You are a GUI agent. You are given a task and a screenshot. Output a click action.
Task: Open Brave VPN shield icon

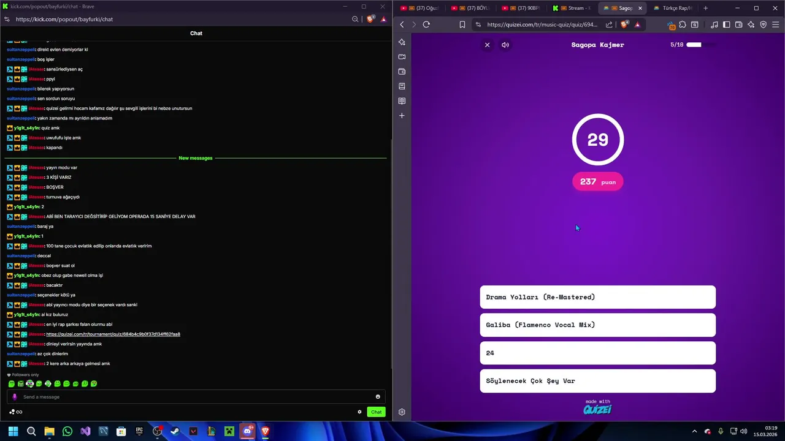(x=763, y=24)
